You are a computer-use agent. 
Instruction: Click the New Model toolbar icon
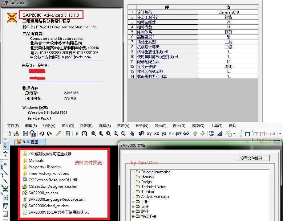click(9, 133)
